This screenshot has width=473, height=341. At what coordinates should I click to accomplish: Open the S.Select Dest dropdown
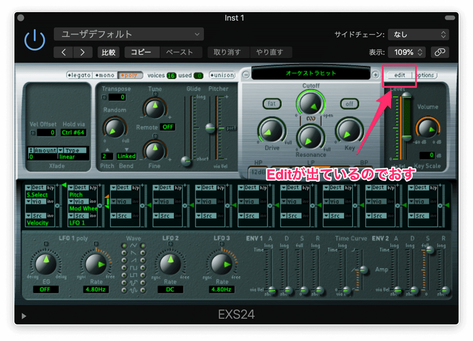click(35, 188)
